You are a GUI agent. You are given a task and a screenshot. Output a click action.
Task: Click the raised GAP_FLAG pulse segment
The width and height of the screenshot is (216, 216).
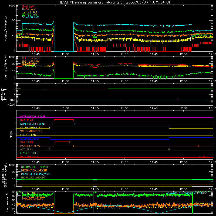coord(64,120)
